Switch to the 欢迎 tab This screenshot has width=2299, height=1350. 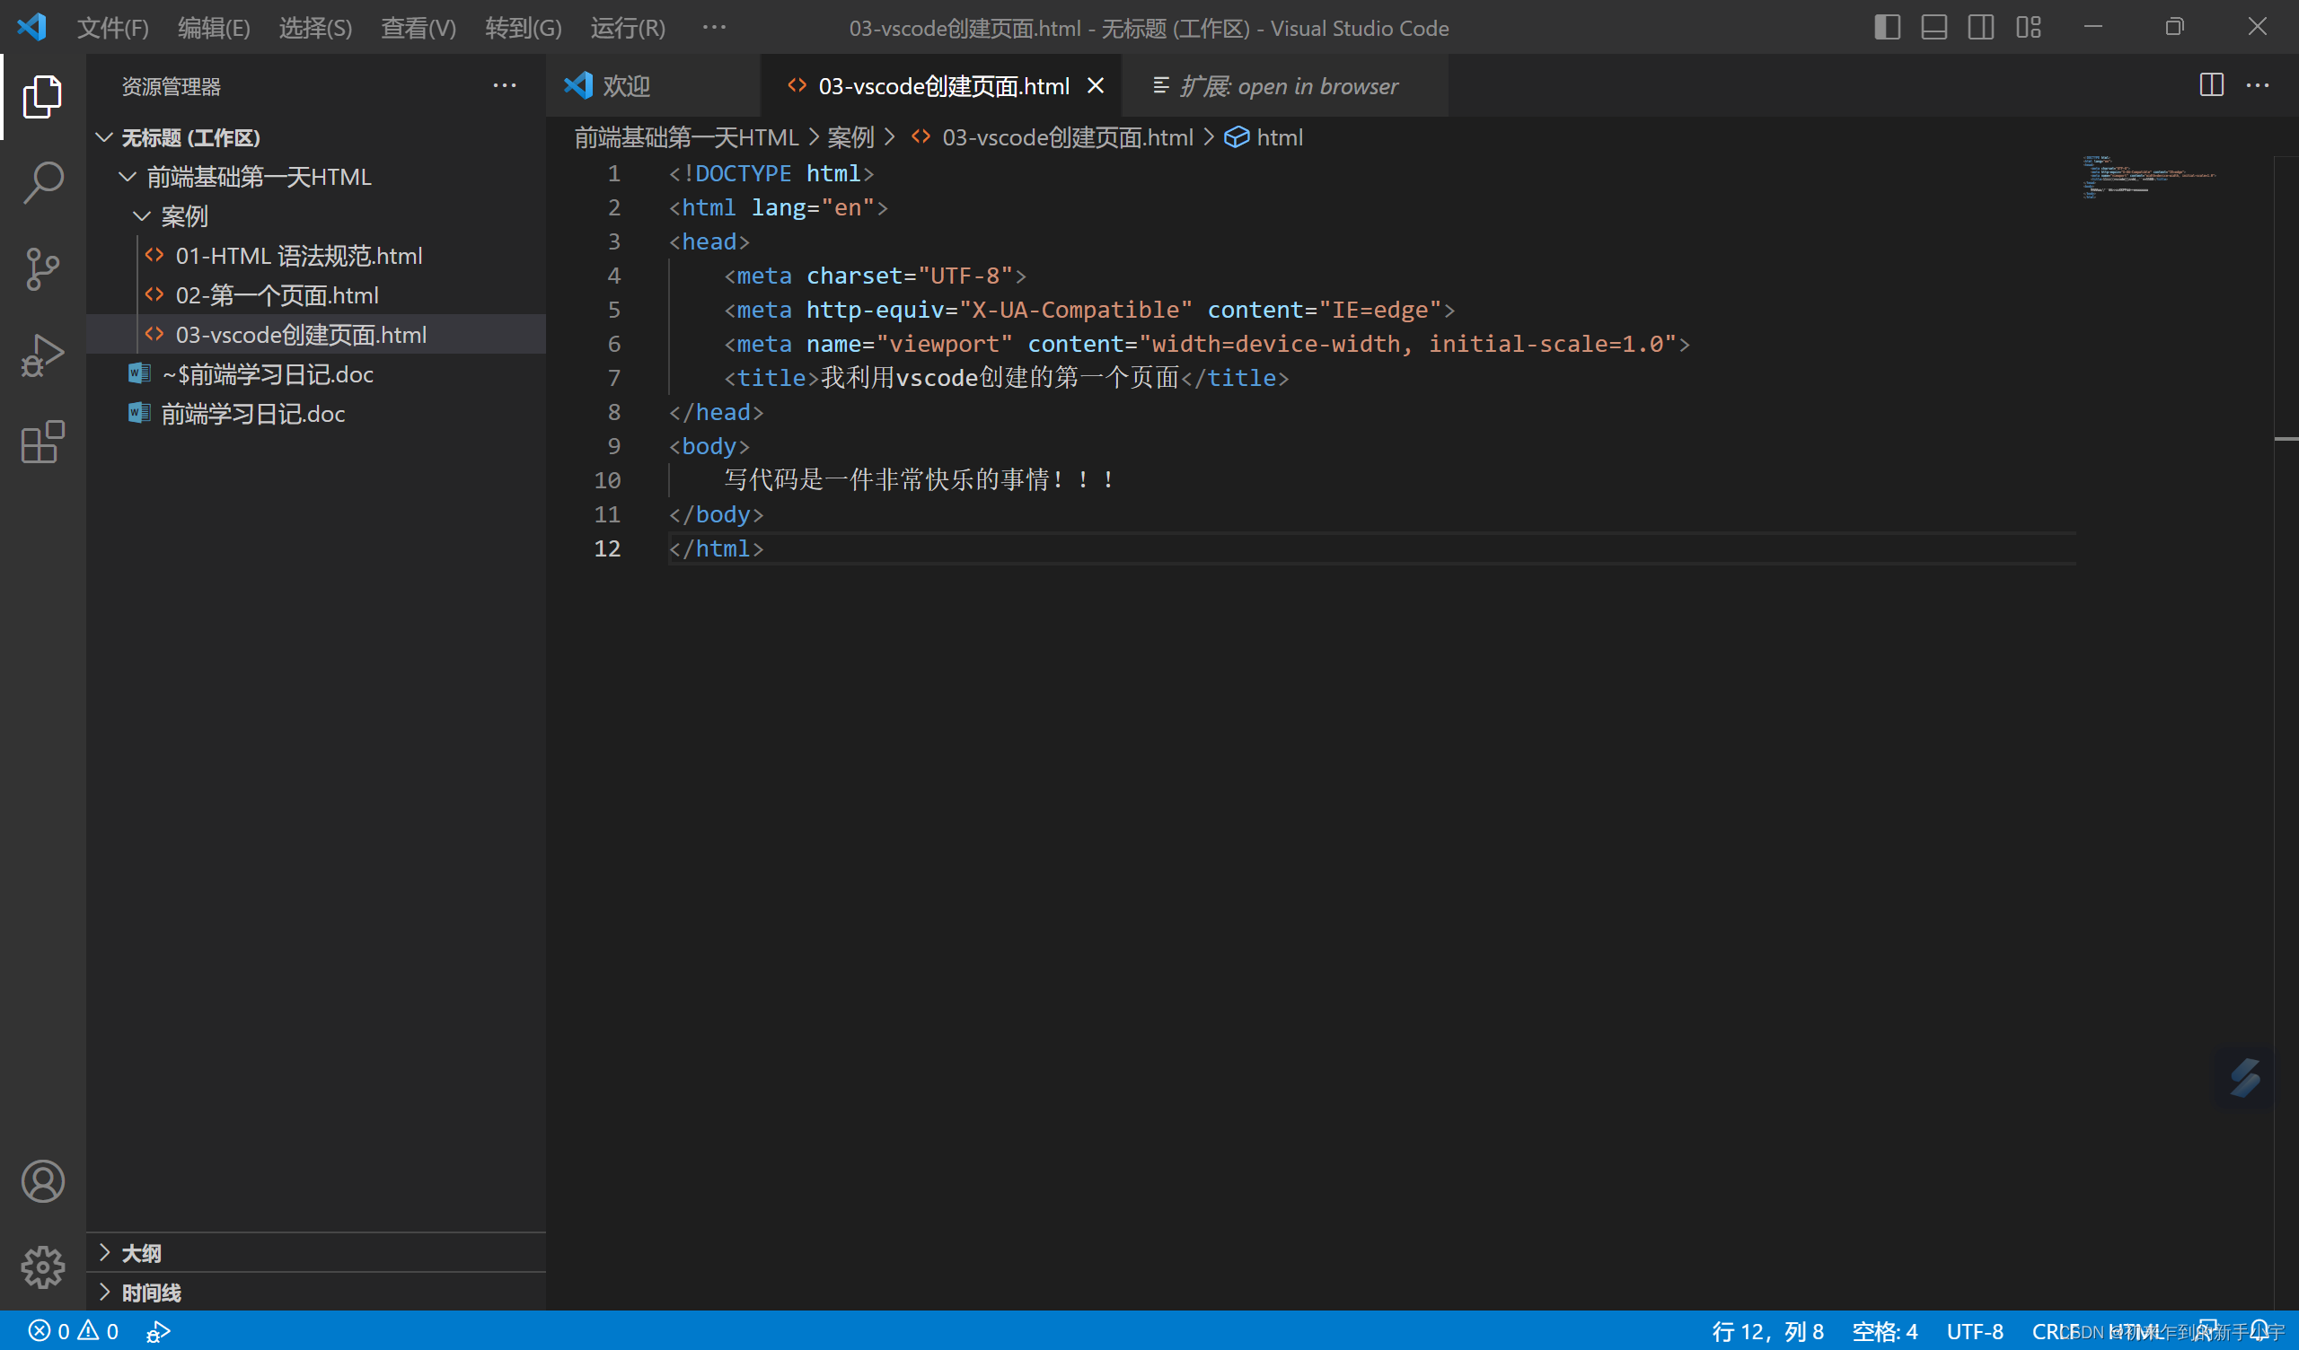tap(625, 86)
